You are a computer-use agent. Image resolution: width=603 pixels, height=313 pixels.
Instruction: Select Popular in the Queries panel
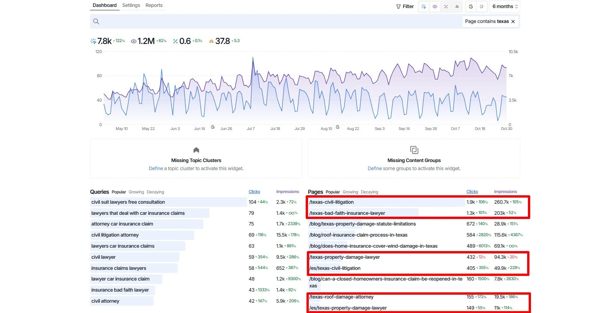tap(119, 192)
